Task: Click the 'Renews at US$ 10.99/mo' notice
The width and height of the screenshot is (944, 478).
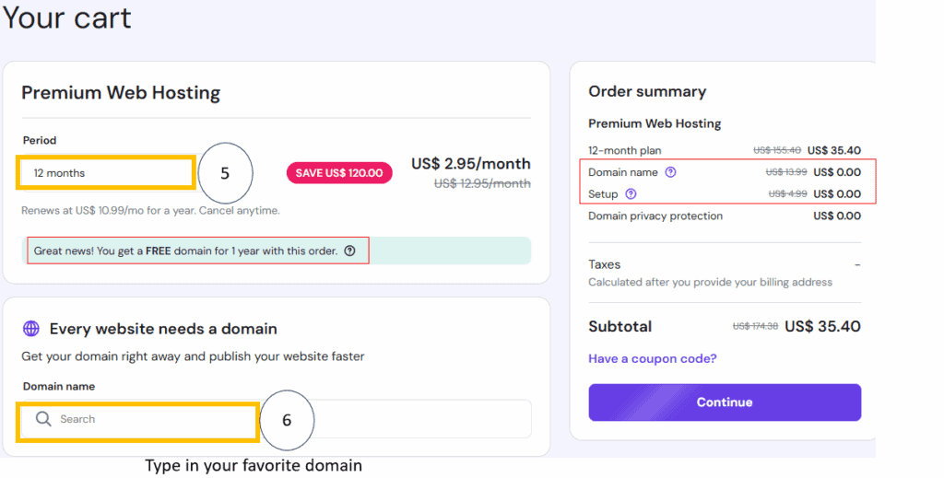Action: [x=150, y=211]
